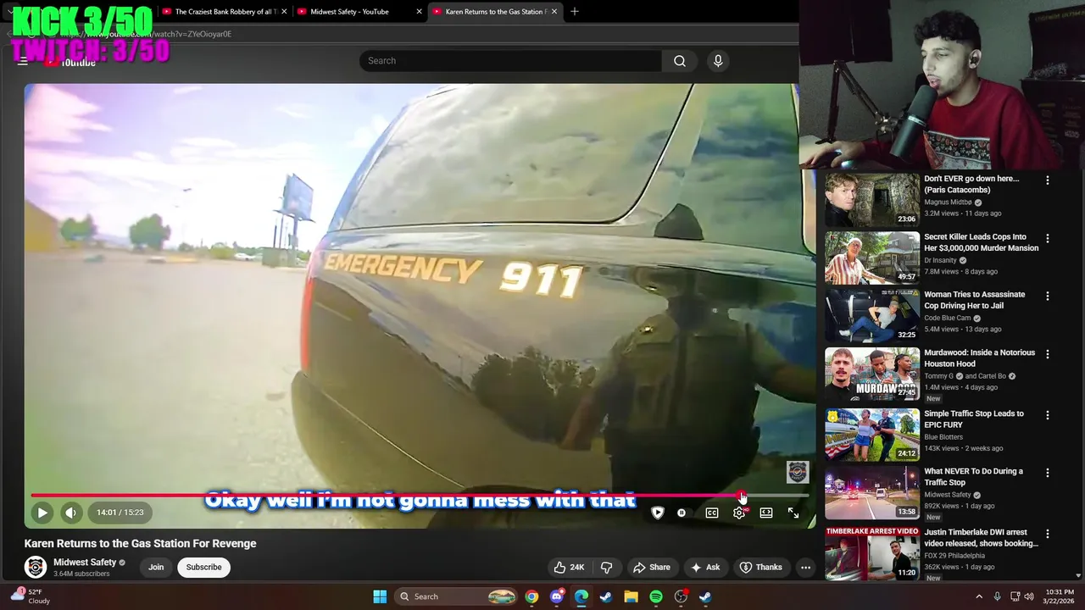The image size is (1085, 610).
Task: Open video player settings gear
Action: coord(739,513)
